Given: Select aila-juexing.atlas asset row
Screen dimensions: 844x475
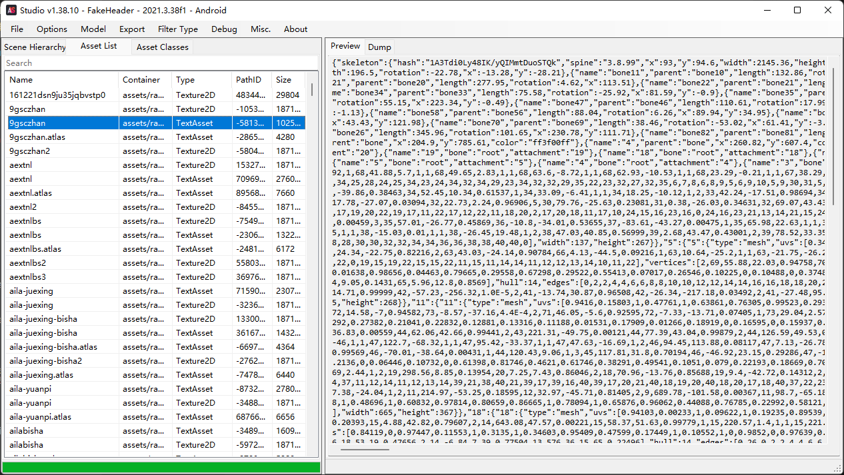Looking at the screenshot, I should tap(155, 375).
